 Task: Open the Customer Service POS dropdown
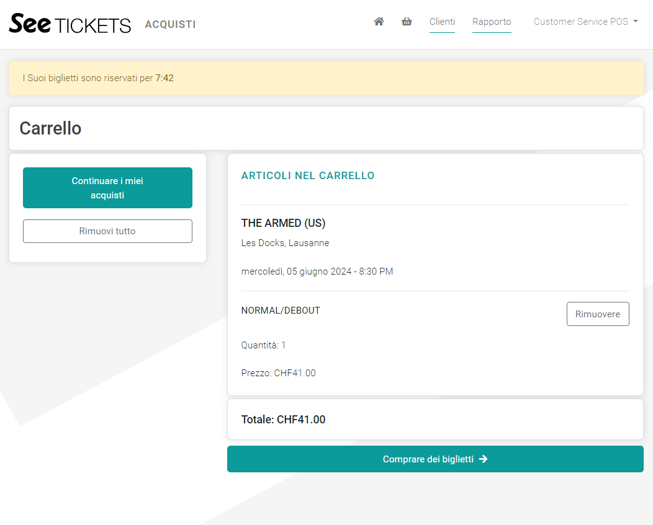[x=581, y=22]
